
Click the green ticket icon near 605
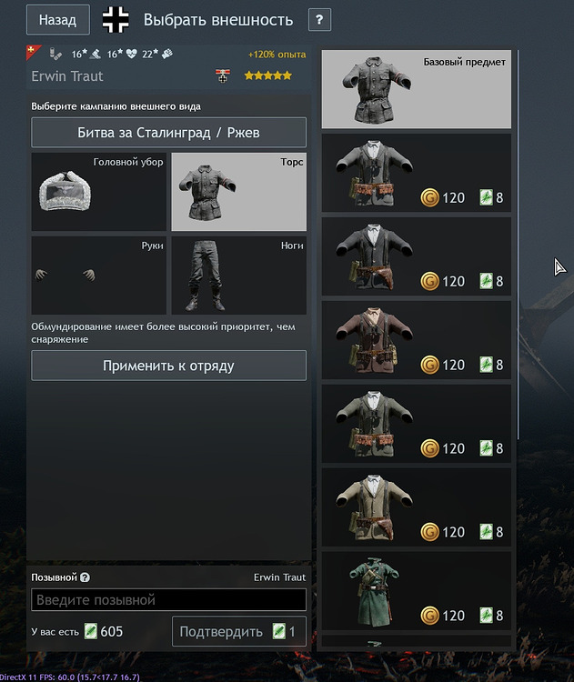[x=91, y=631]
